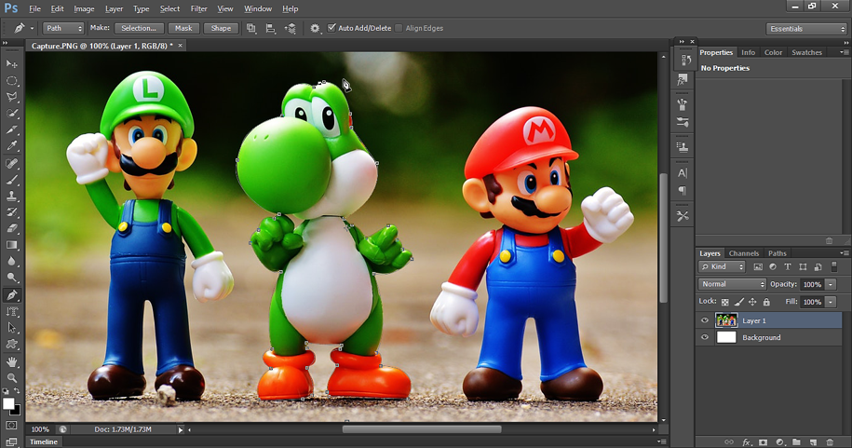Turn layer filtering switch on/off
This screenshot has width=852, height=448.
(x=834, y=267)
